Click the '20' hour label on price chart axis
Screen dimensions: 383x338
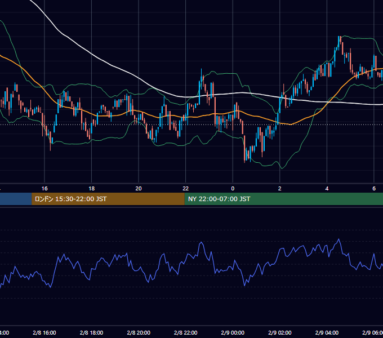tap(139, 189)
